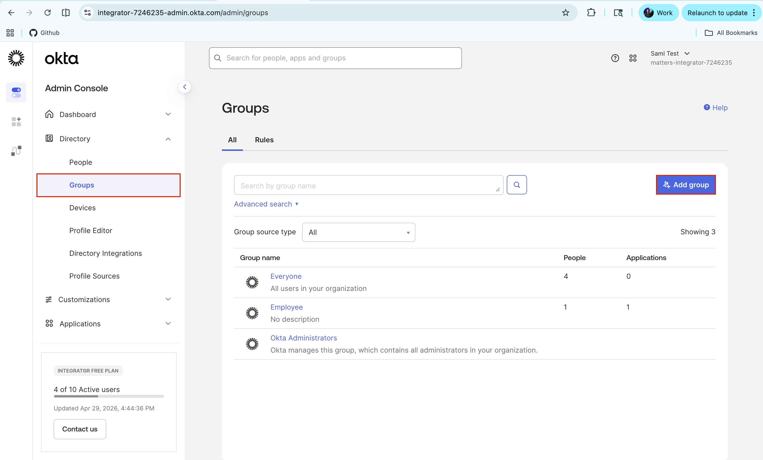Click Relaunch to update button
Viewport: 763px width, 460px height.
[717, 13]
